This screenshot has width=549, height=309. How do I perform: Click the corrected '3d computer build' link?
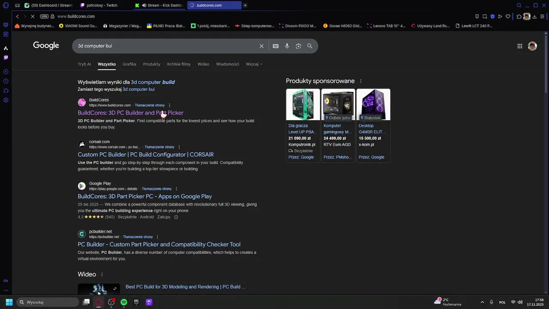click(x=153, y=82)
